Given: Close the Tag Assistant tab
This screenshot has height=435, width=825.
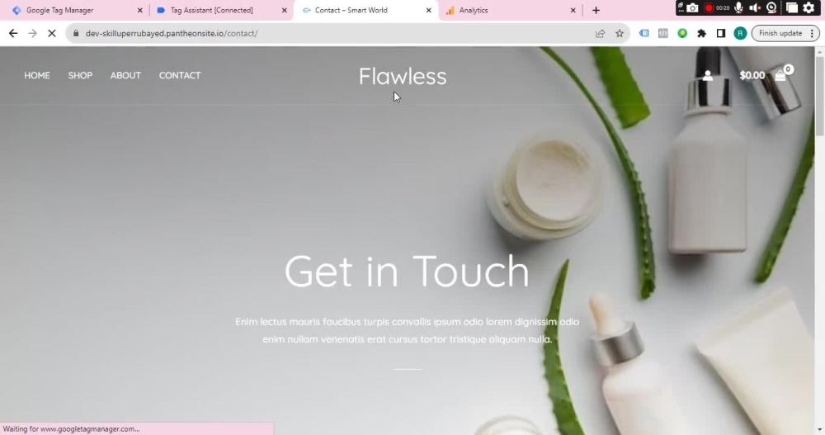Looking at the screenshot, I should 284,10.
